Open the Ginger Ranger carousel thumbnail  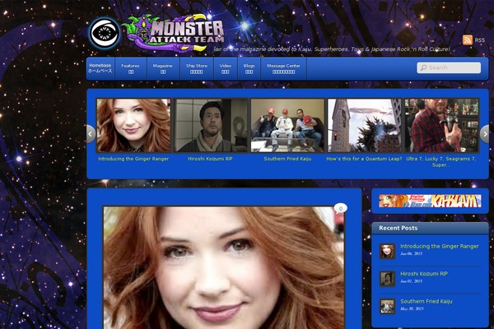pyautogui.click(x=133, y=125)
